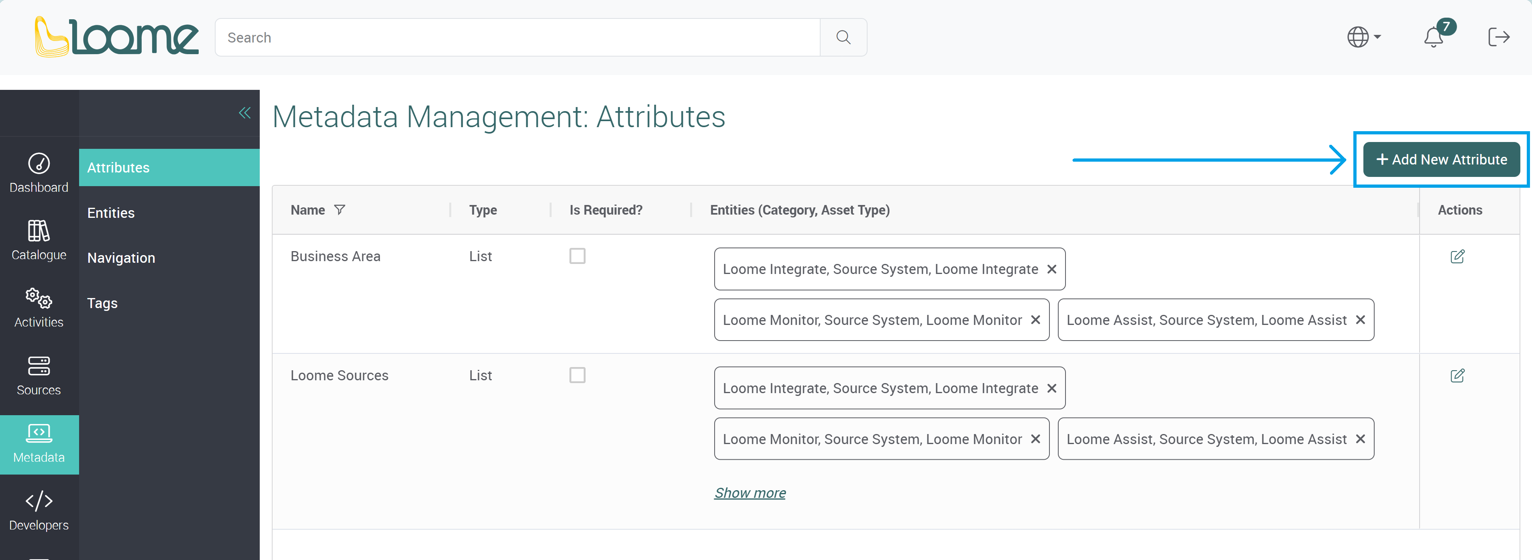The image size is (1532, 560).
Task: Click the Name column header
Action: pos(308,210)
